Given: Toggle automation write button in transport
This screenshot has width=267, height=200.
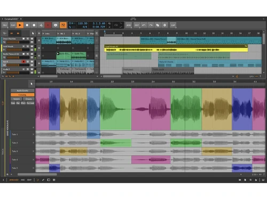Looking at the screenshot, I should [41, 25].
